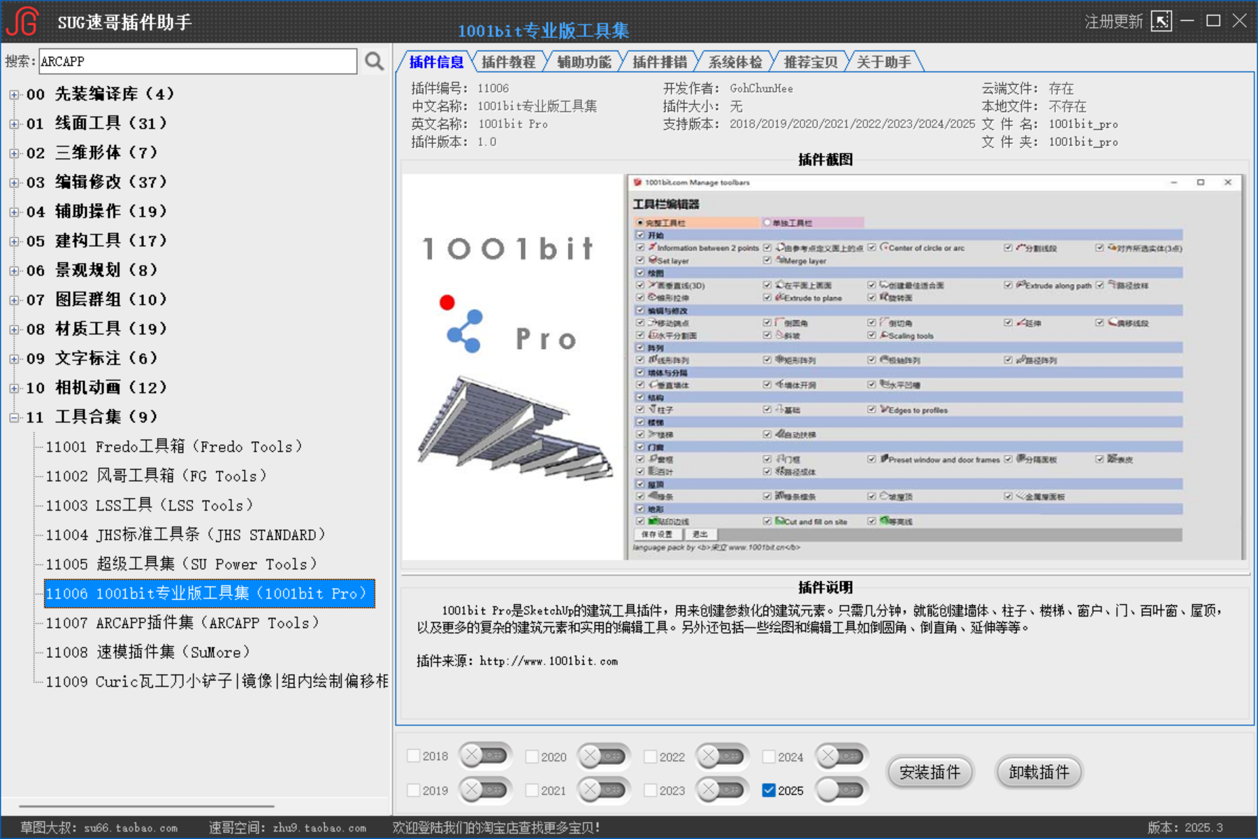Tick the 2019 version checkbox
1258x839 pixels.
pyautogui.click(x=414, y=790)
